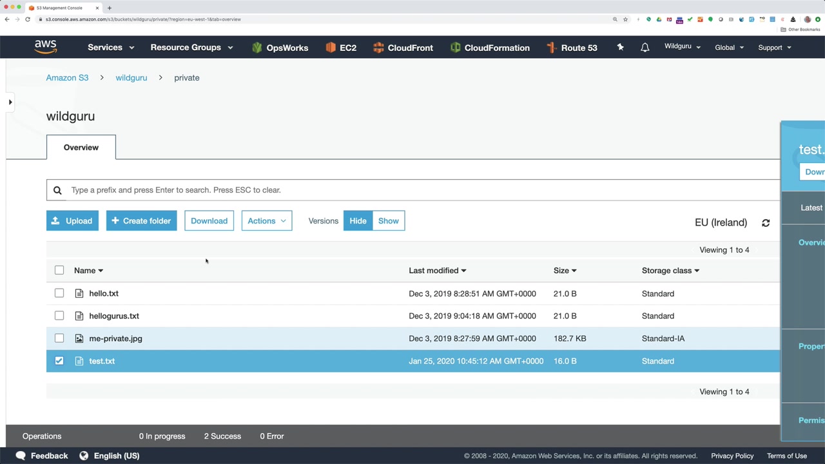Viewport: 825px width, 464px height.
Task: Open hellogurus.txt file
Action: tap(114, 316)
